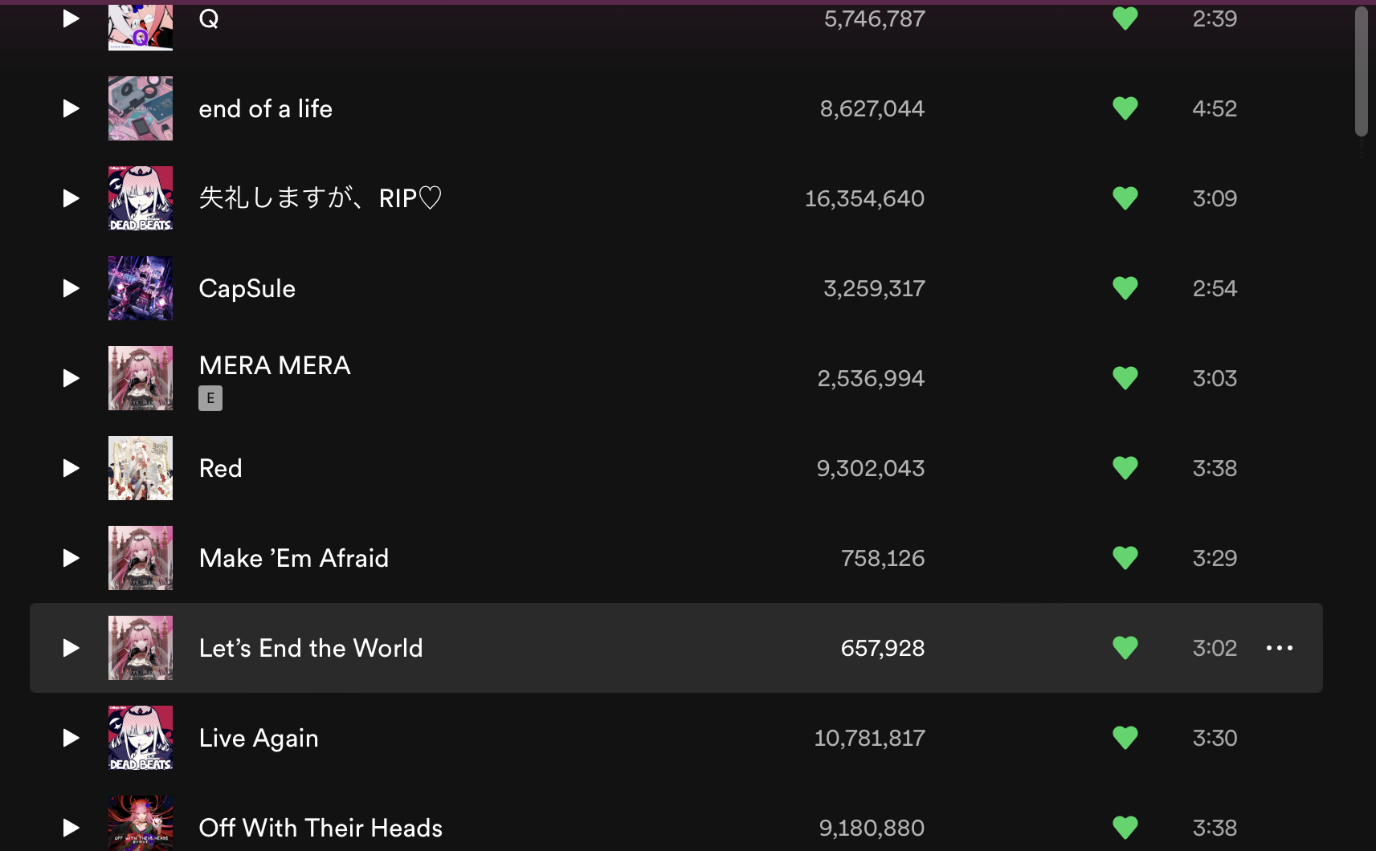Screen dimensions: 1376x851
Task: Play the track 'end of a life'
Action: point(71,108)
